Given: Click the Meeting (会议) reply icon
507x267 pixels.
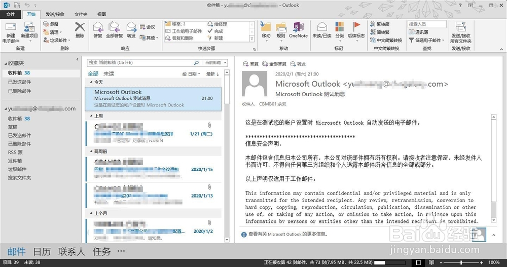Looking at the screenshot, I should [142, 27].
